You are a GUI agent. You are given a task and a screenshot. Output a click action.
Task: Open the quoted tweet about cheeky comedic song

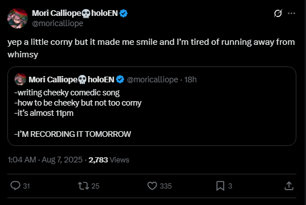(152, 106)
